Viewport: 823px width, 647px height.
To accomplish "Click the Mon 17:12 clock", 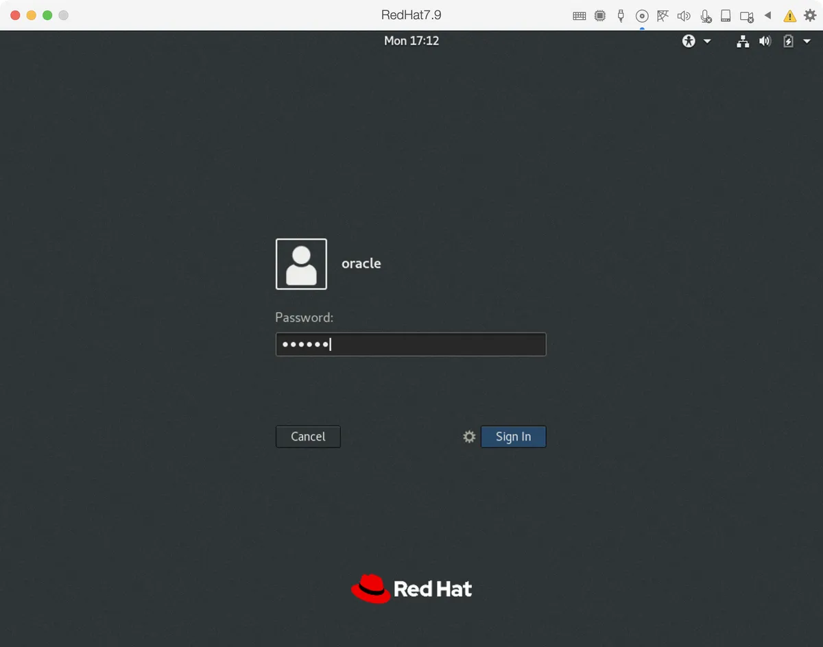I will pos(411,41).
